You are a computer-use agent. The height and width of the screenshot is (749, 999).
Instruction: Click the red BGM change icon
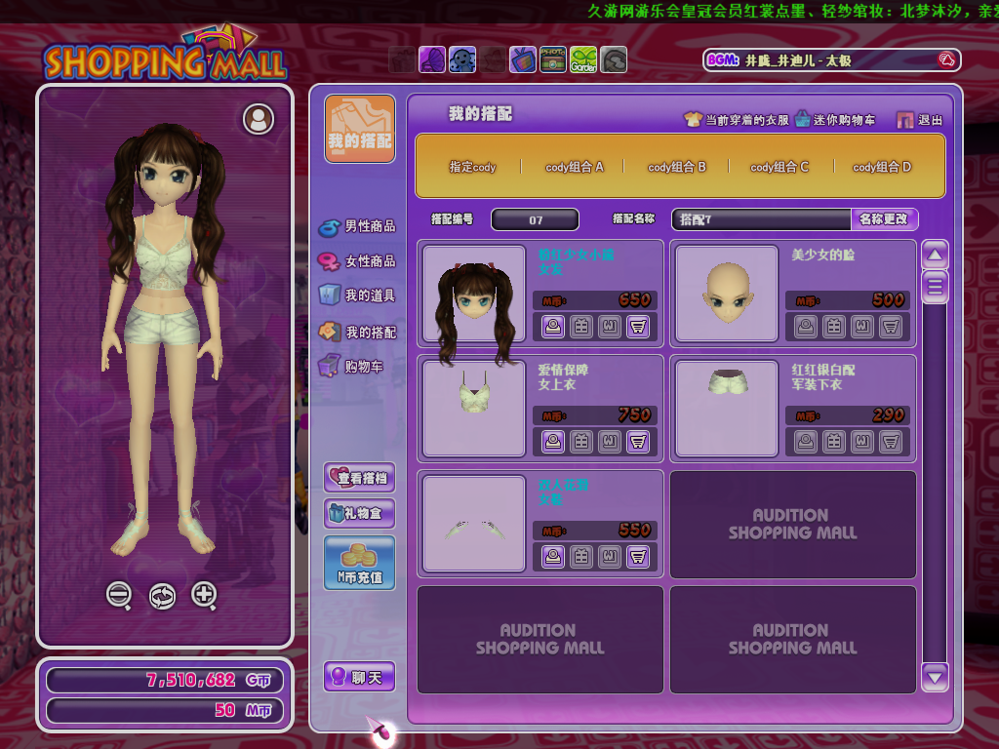946,60
